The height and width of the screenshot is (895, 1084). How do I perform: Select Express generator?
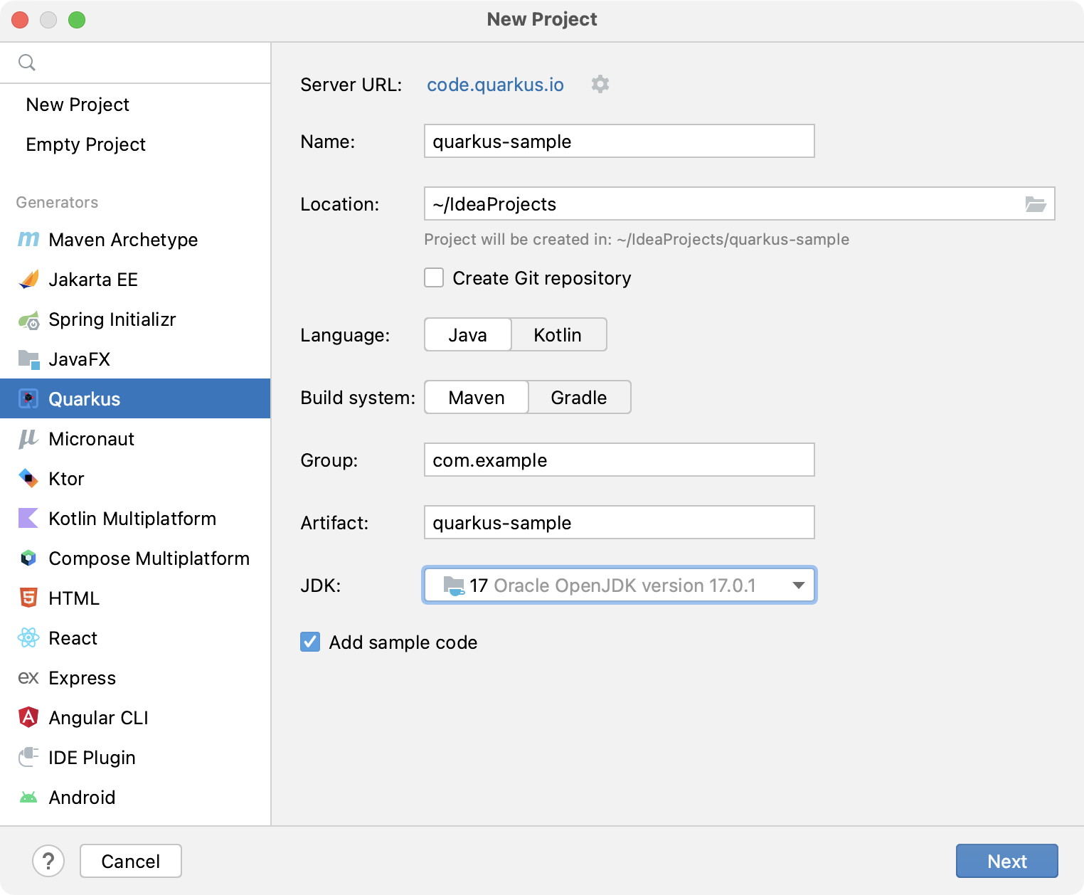tap(135, 678)
